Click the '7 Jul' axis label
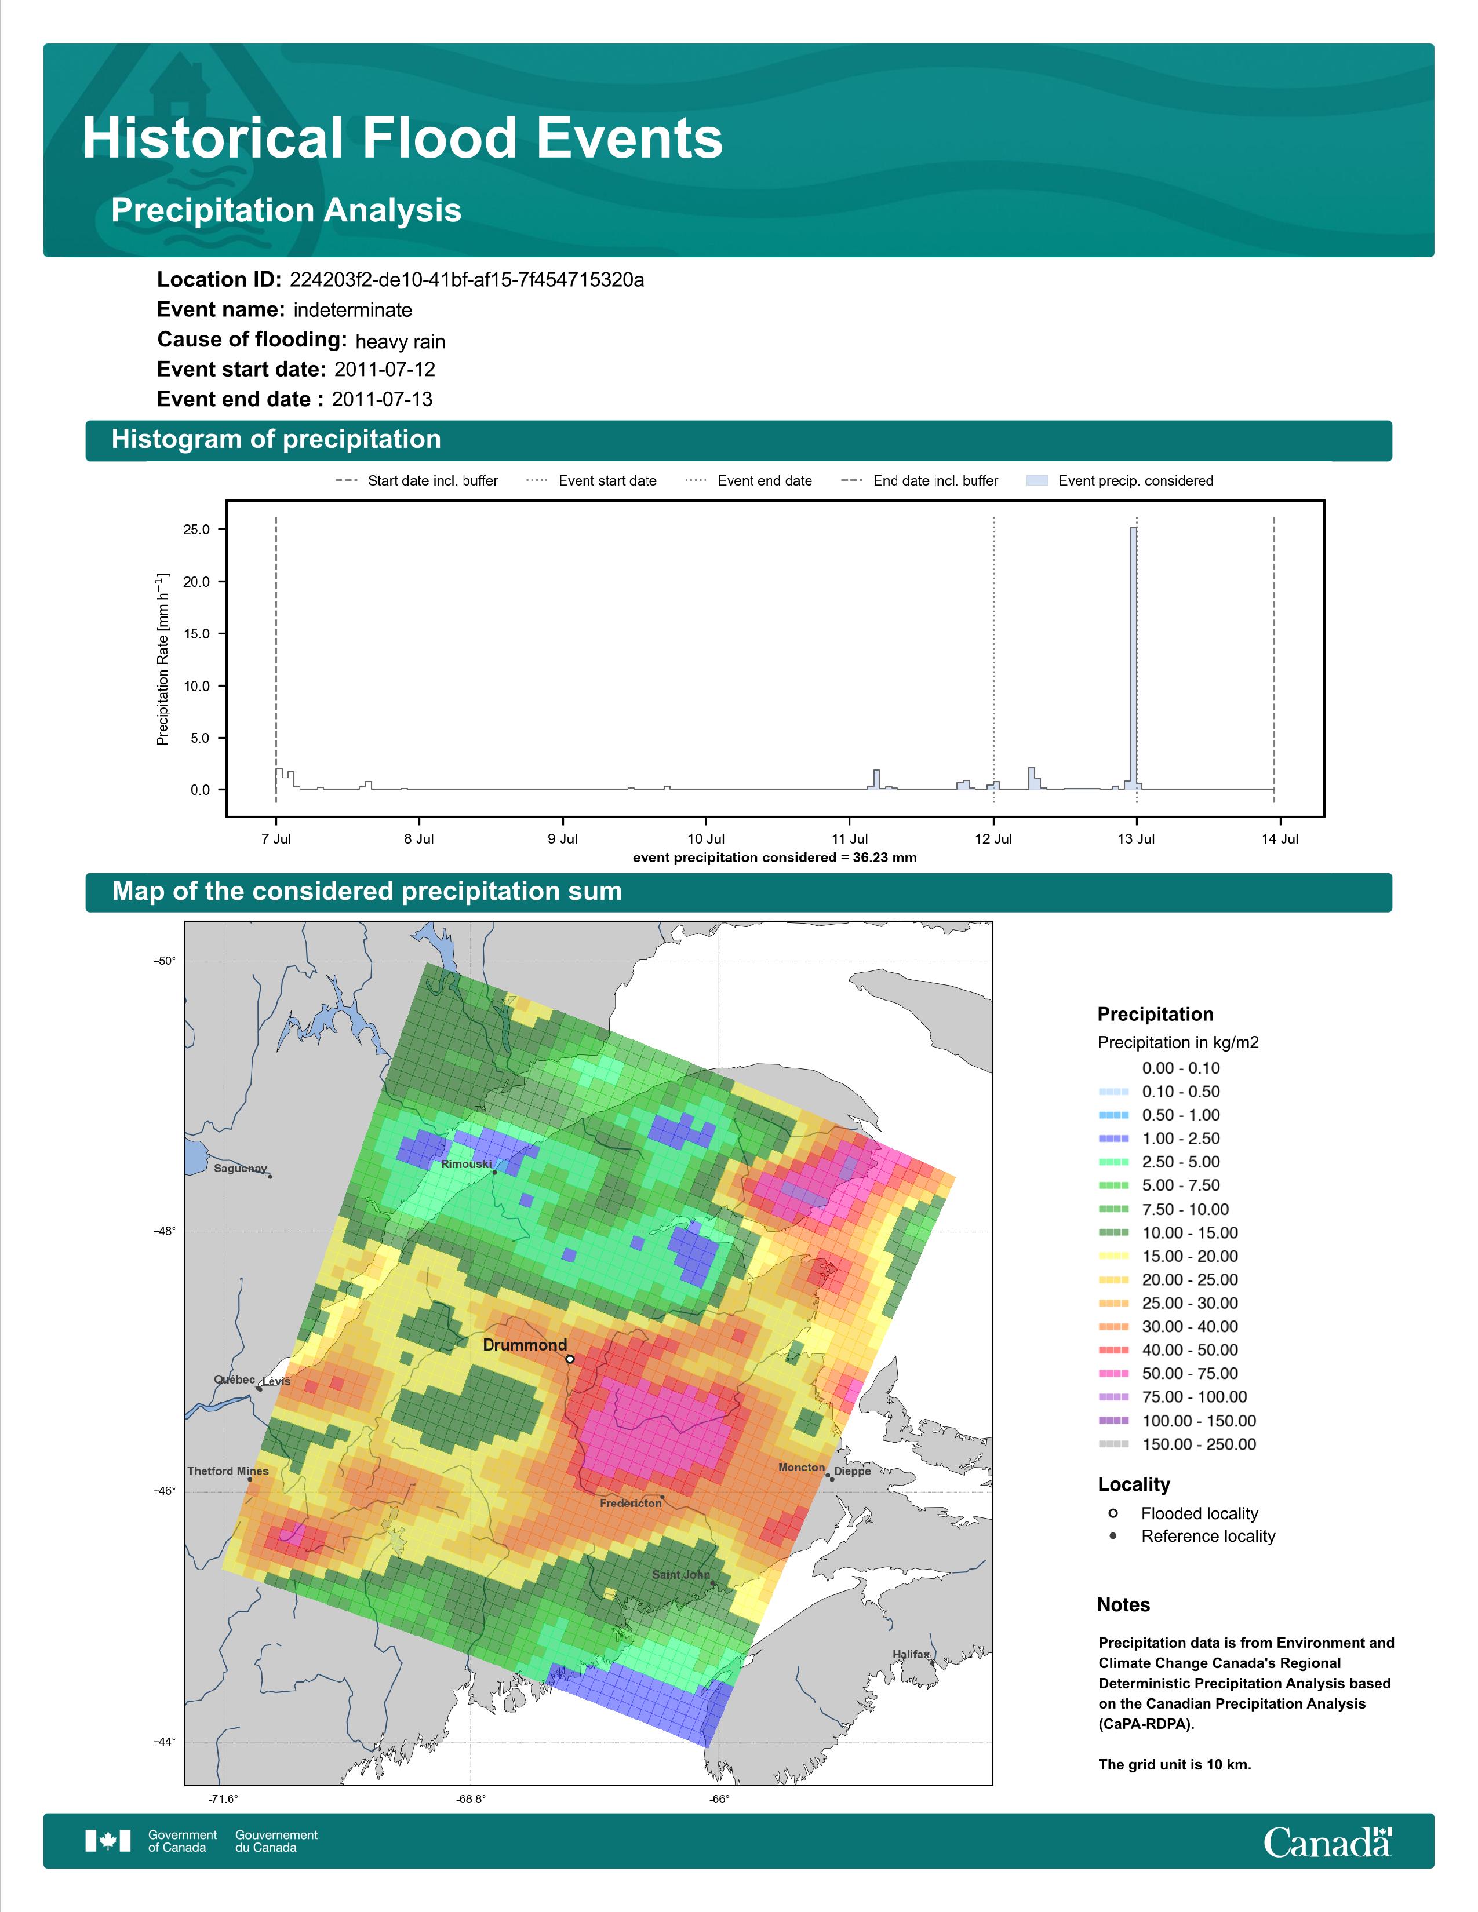 tap(276, 839)
